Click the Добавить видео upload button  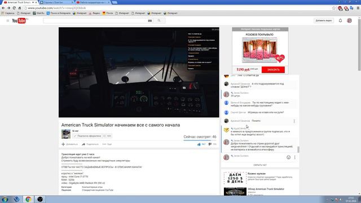323,21
